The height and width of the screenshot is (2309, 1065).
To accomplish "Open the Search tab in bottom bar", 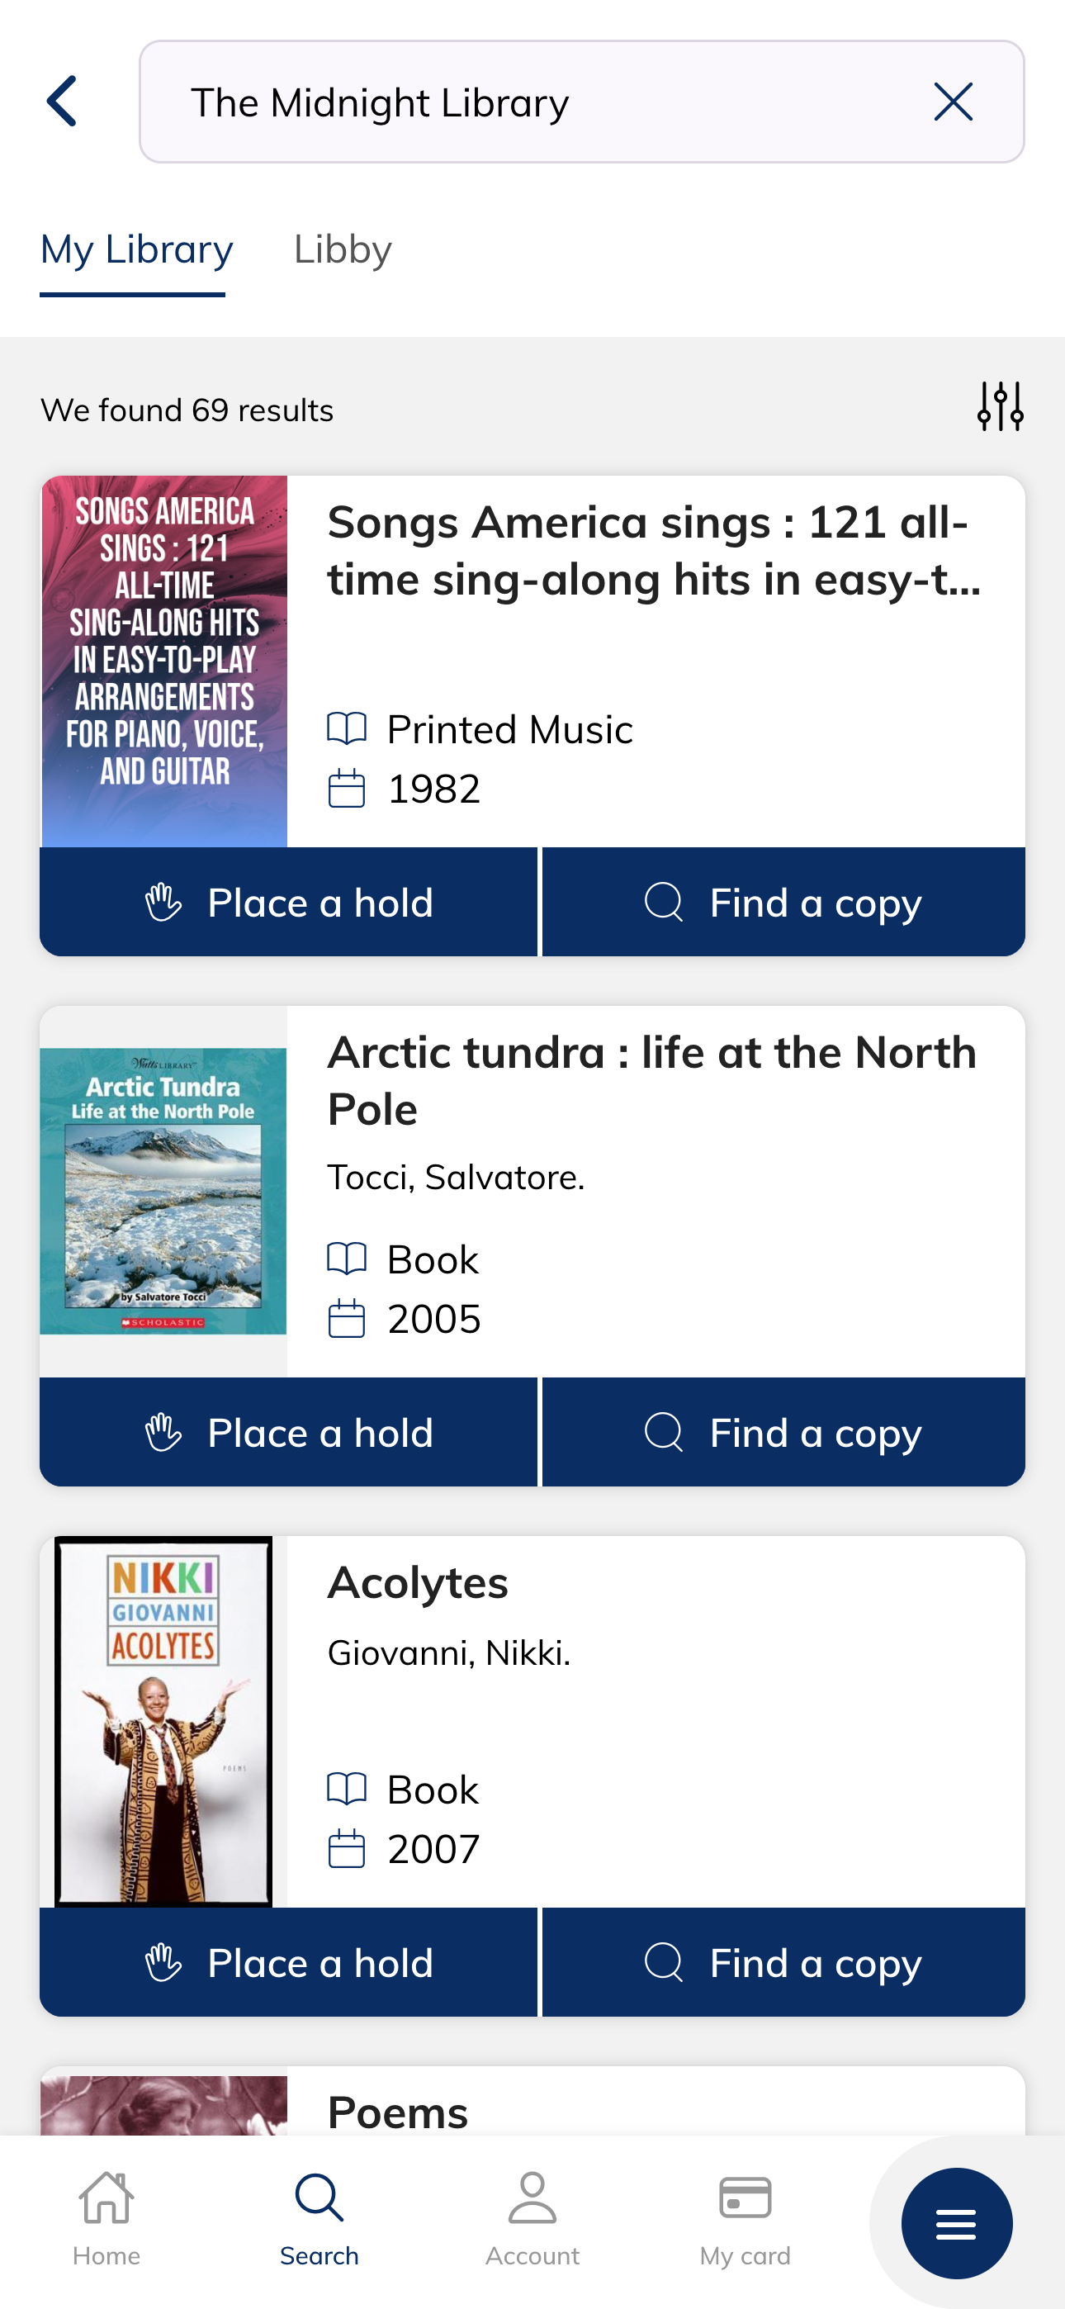I will [x=319, y=2218].
